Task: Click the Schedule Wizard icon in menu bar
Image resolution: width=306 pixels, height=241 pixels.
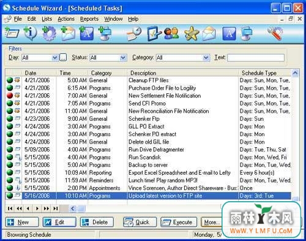Action: (8, 19)
